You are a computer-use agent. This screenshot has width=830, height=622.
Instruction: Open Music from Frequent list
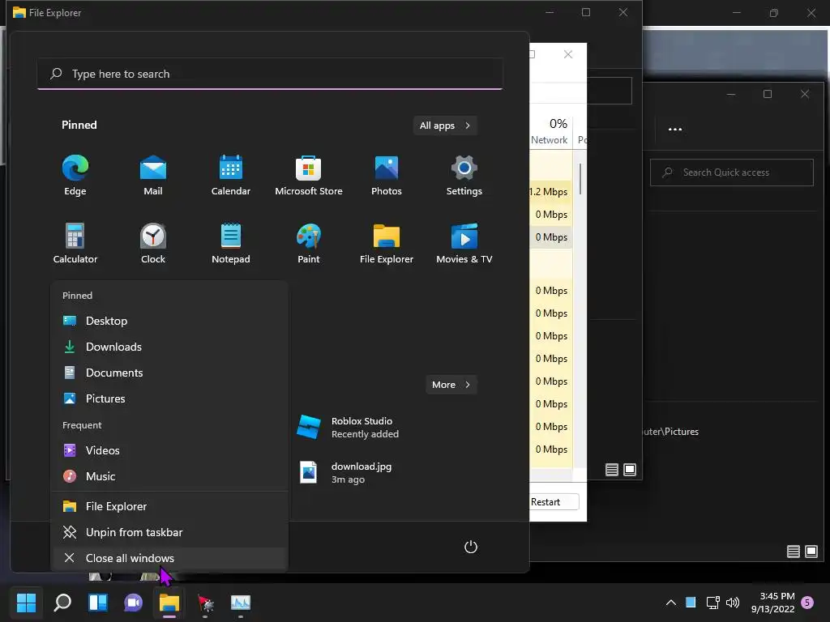169,476
